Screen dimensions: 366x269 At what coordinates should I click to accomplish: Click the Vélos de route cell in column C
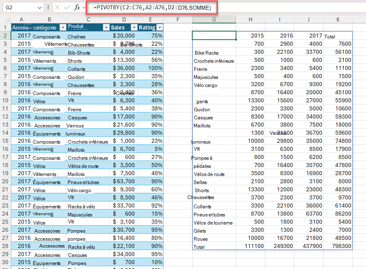pyautogui.click(x=88, y=166)
